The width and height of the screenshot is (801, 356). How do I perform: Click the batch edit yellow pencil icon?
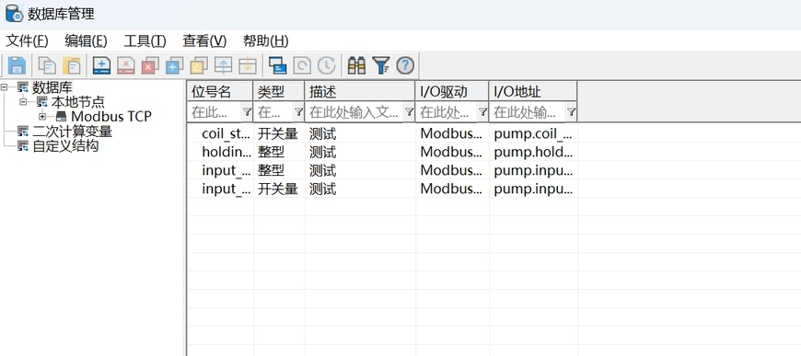pyautogui.click(x=198, y=65)
